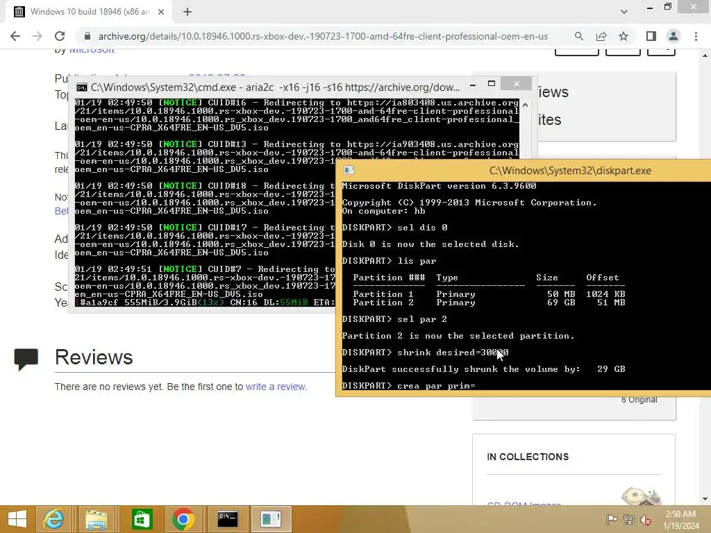
Task: Click the Reviews heading
Action: (94, 357)
